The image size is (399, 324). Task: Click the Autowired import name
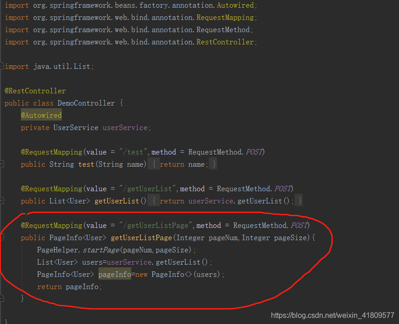tap(236, 5)
